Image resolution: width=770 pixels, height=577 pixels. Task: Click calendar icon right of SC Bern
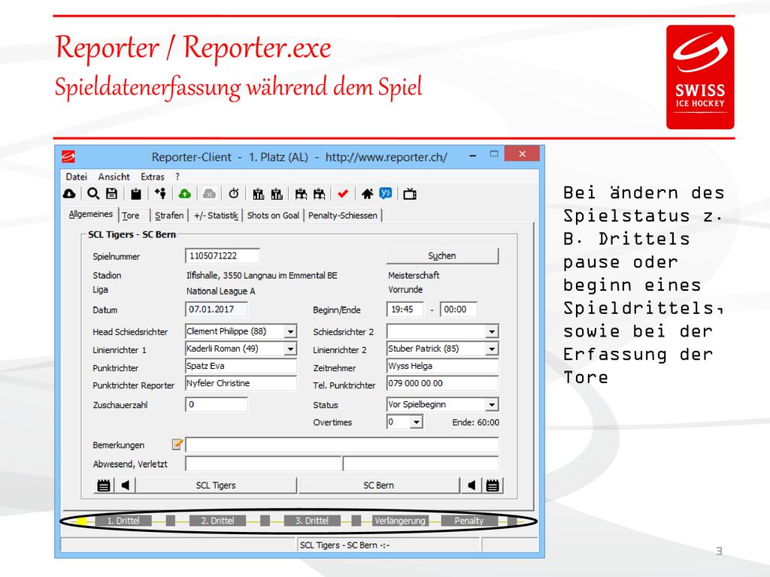(x=493, y=485)
